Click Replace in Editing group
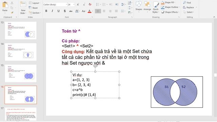 [x=189, y=7]
